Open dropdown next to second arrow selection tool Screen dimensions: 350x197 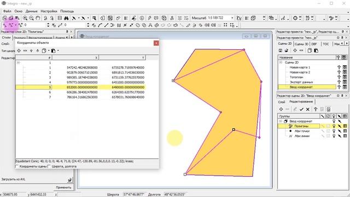[88, 18]
